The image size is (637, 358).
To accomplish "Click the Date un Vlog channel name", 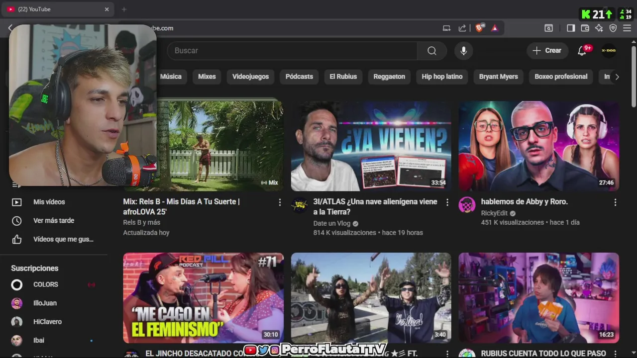I will pos(331,224).
